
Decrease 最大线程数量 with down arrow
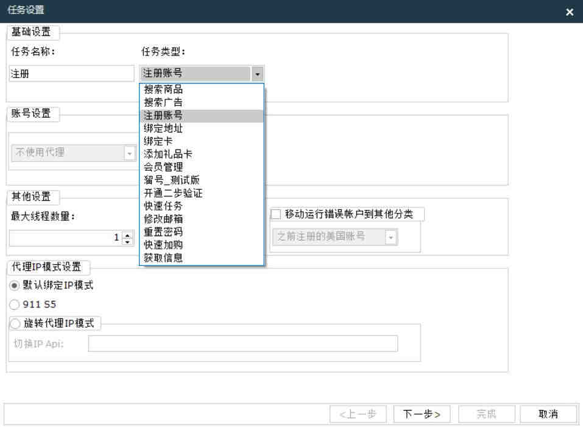[x=127, y=242]
